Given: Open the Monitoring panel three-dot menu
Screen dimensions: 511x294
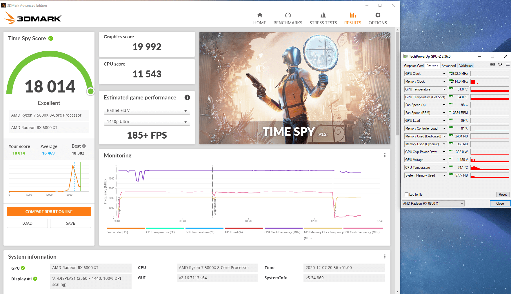Looking at the screenshot, I should (x=385, y=155).
